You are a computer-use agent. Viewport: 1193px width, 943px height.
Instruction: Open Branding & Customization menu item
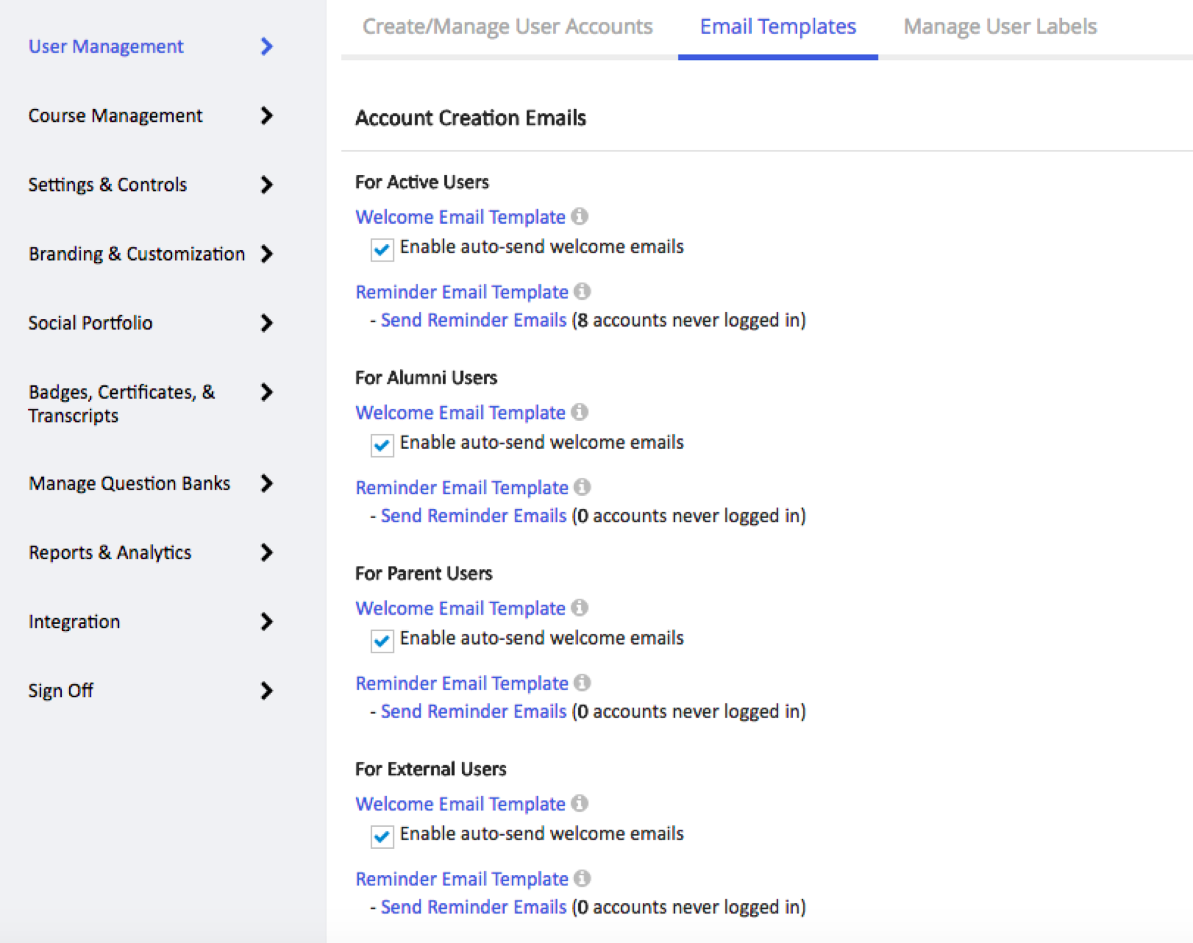coord(136,254)
